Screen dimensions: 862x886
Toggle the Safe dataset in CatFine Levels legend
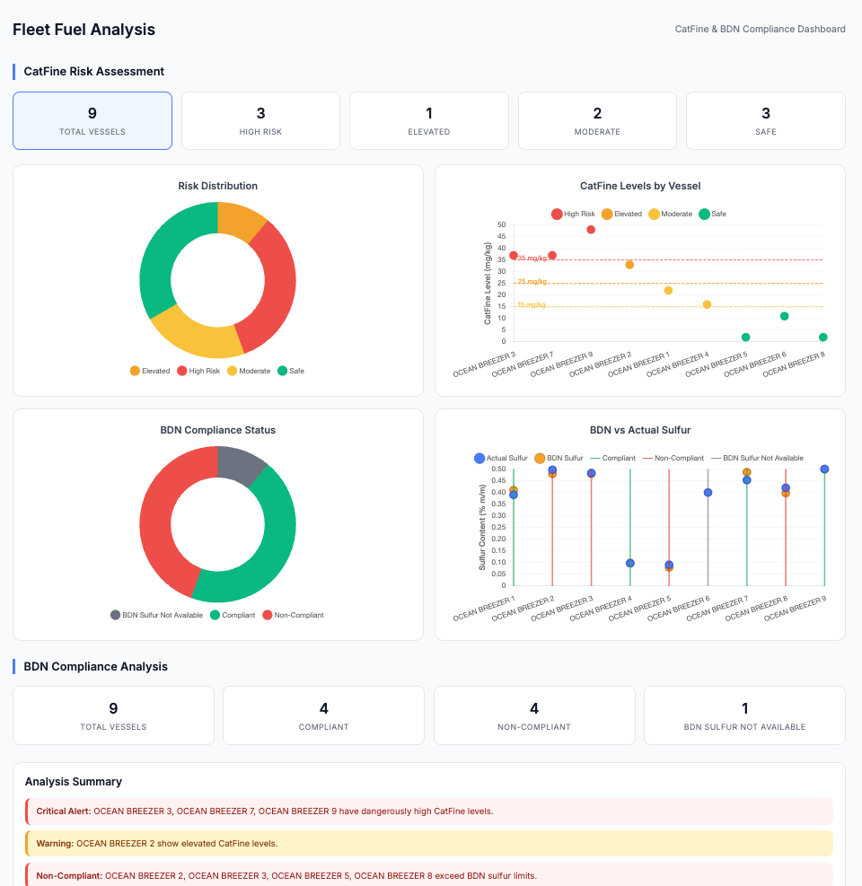click(x=705, y=215)
